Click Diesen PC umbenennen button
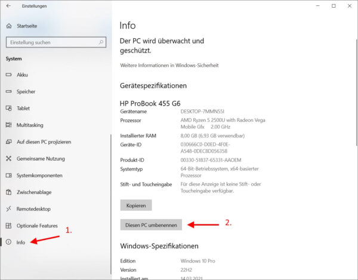 [151, 224]
